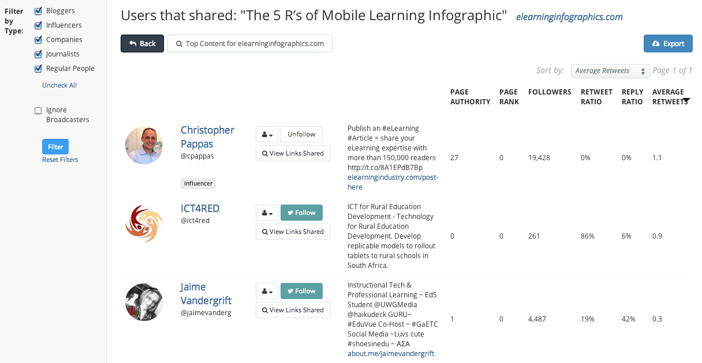Click the Back arrow button

[142, 44]
